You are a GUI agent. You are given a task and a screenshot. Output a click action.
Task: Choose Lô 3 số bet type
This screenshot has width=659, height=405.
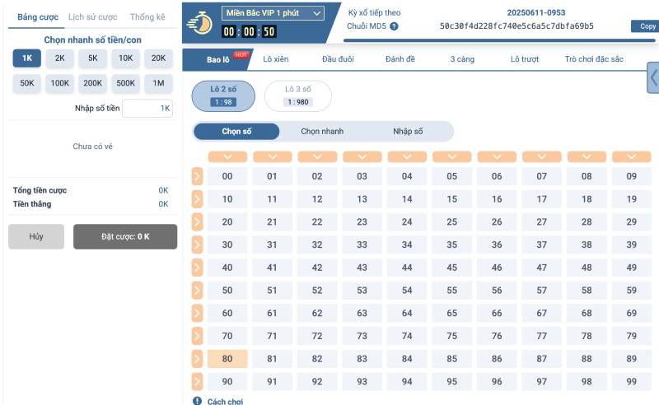(x=297, y=95)
